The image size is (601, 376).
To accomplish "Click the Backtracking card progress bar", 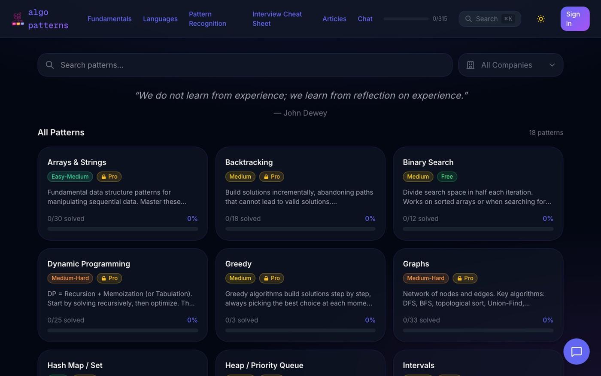I will tap(300, 229).
